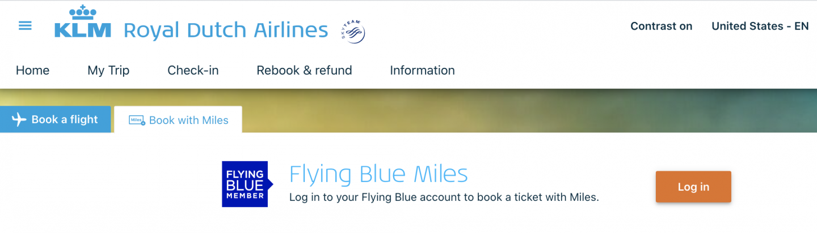817x233 pixels.
Task: Click the Miles card icon
Action: click(x=137, y=120)
